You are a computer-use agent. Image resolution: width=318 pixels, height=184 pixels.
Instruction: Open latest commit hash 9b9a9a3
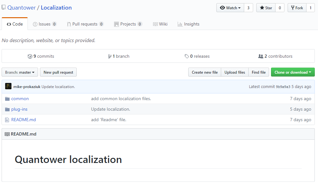click(x=283, y=87)
